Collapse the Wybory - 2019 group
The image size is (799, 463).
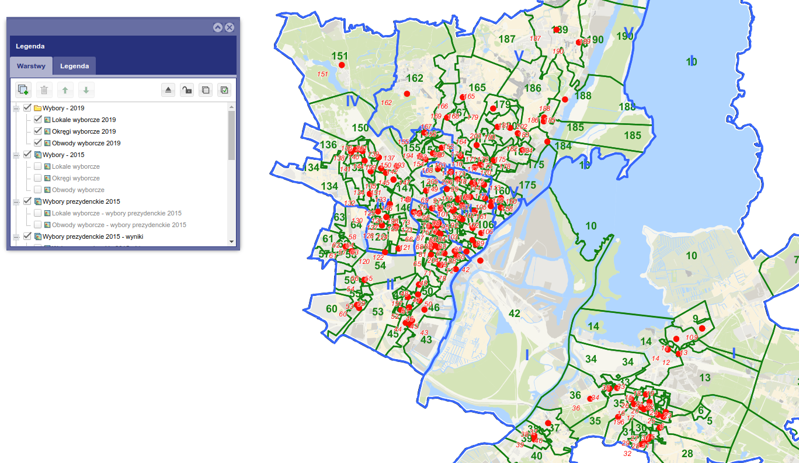click(16, 108)
